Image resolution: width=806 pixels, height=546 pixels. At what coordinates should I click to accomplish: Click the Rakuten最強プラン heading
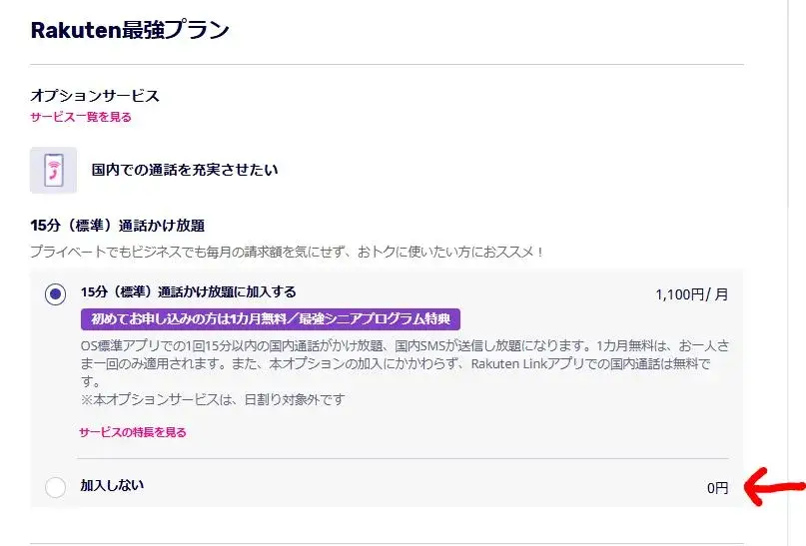(x=130, y=30)
